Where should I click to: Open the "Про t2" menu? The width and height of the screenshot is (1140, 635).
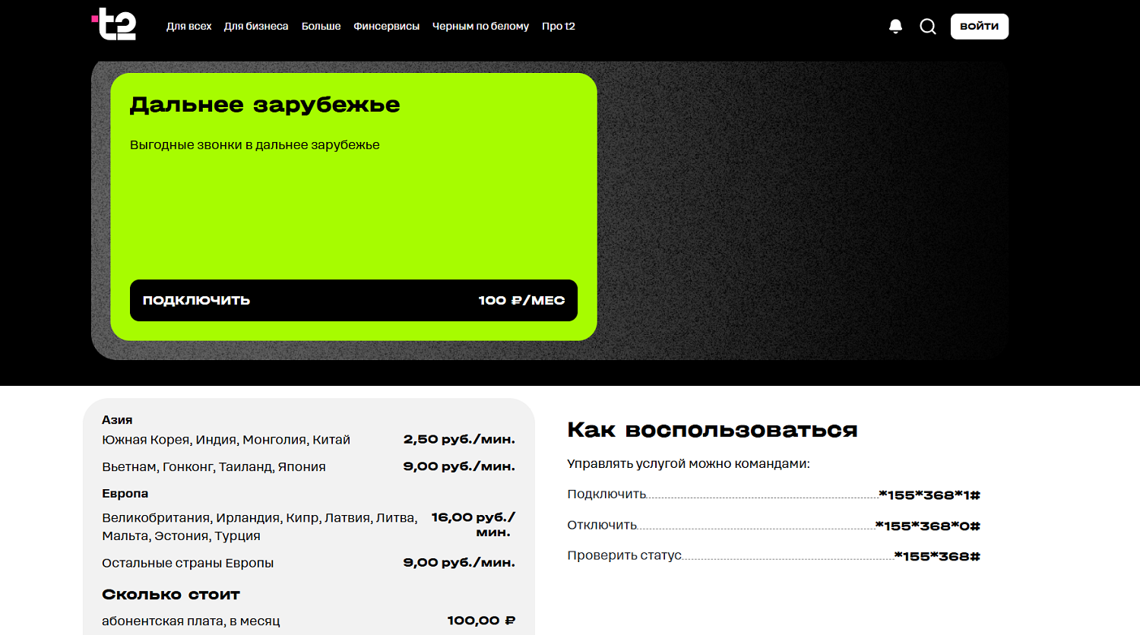pos(559,26)
